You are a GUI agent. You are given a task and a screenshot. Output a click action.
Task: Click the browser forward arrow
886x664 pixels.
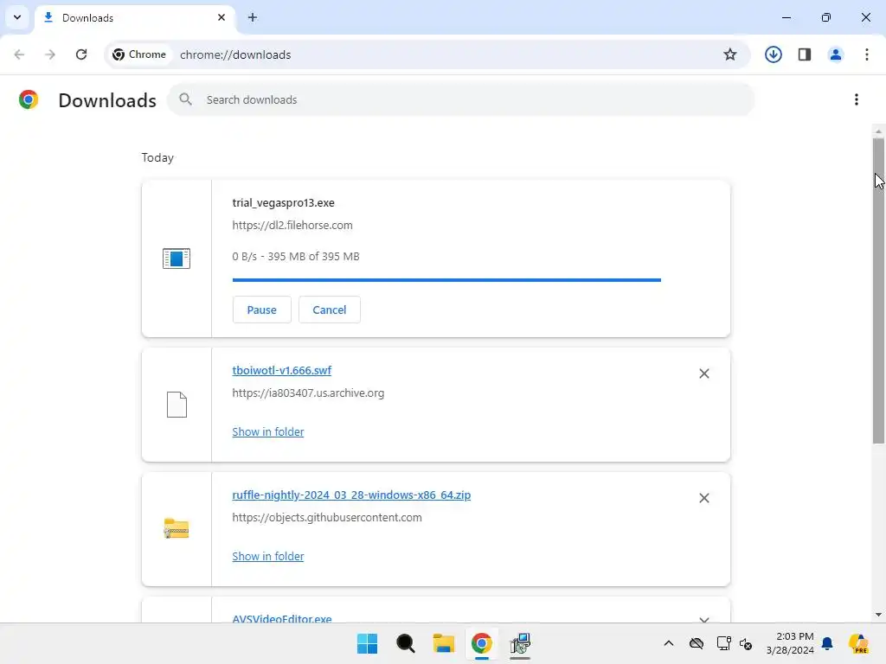(50, 54)
